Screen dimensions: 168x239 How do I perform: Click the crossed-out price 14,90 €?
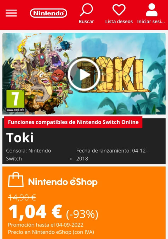[22, 198]
